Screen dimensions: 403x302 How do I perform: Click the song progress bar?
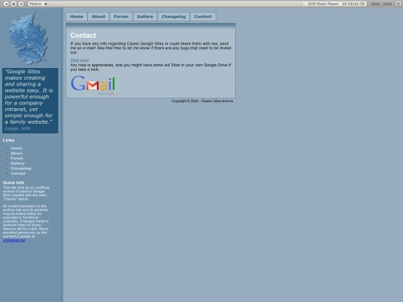tap(174, 4)
